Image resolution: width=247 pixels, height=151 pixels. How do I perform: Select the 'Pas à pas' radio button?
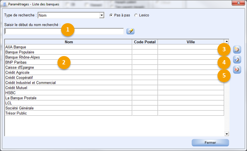point(111,15)
